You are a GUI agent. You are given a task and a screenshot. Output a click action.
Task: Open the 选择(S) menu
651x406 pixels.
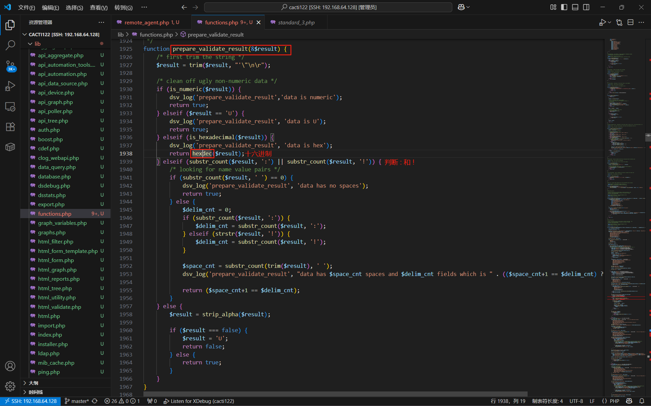tap(74, 7)
